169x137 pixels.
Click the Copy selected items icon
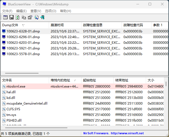tap(24, 17)
